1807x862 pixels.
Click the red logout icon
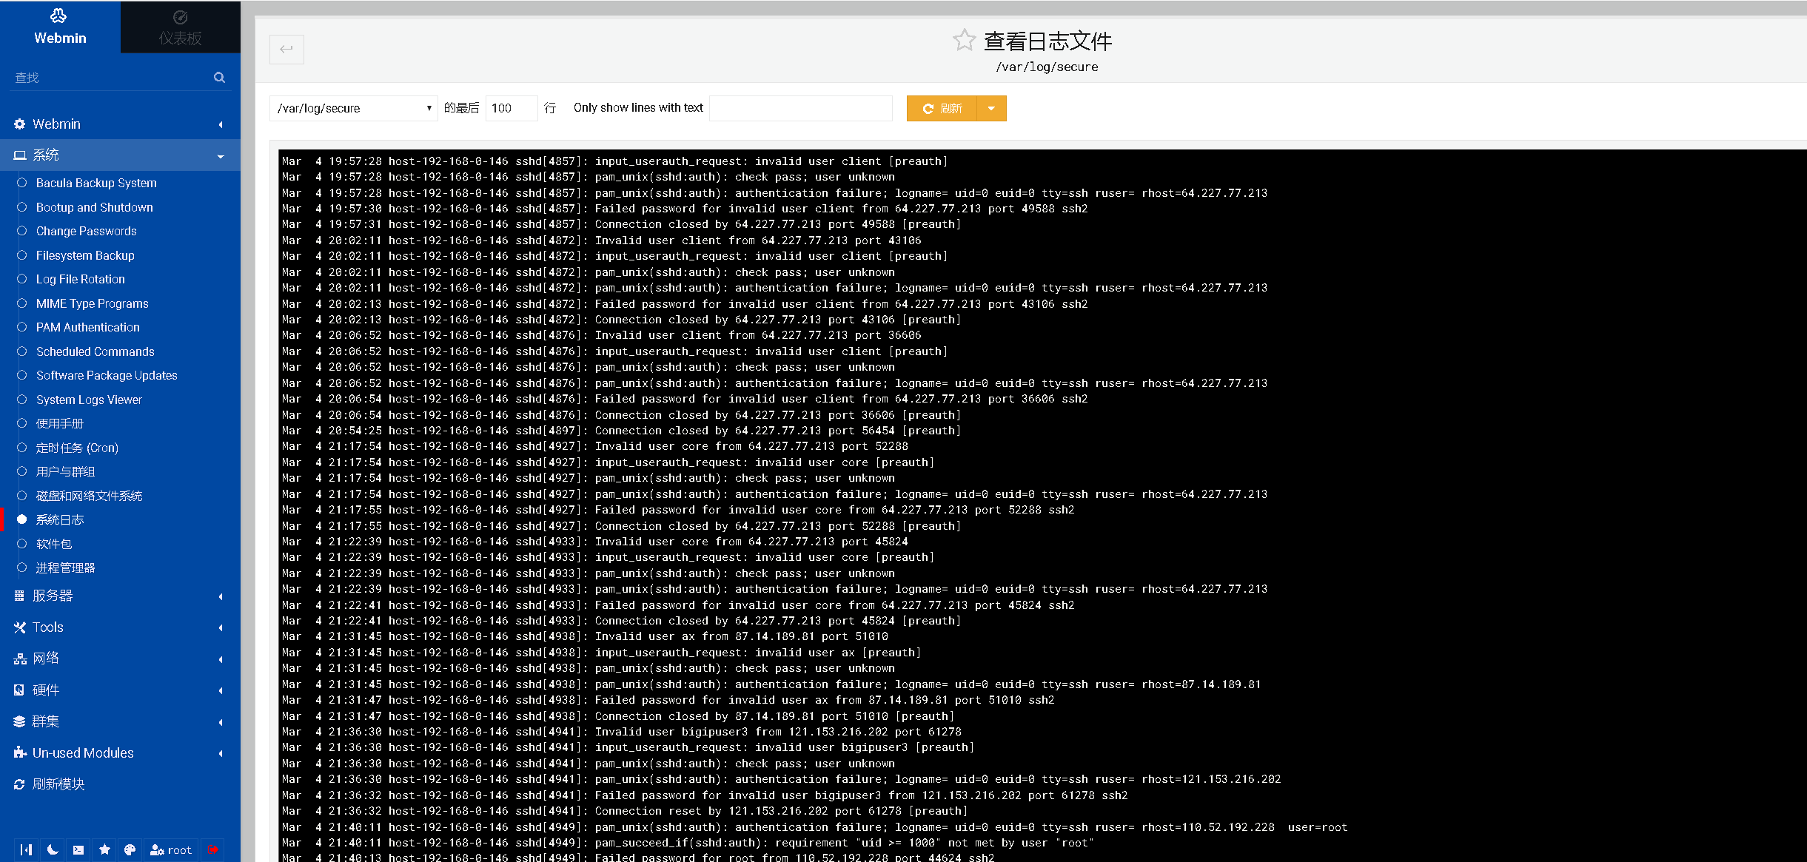pyautogui.click(x=213, y=849)
